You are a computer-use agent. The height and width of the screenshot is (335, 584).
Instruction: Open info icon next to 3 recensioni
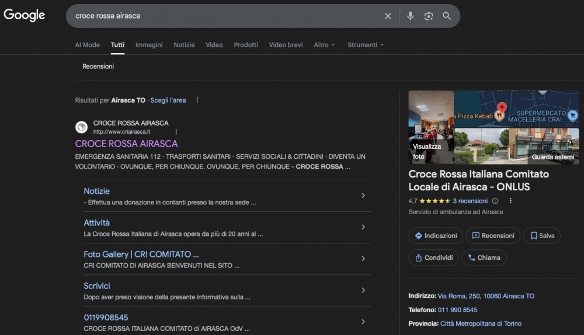pos(495,201)
